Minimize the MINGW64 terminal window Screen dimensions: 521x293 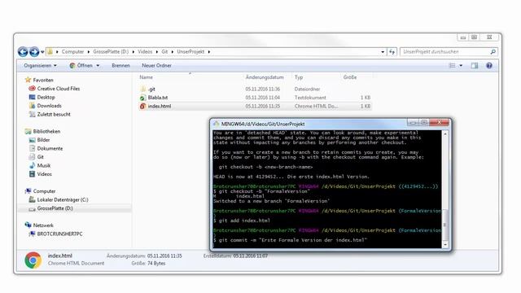pos(413,123)
